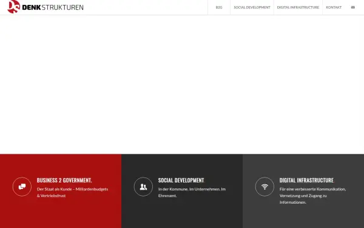Click empty space in the grey right panel
The width and height of the screenshot is (364, 228).
tap(303, 218)
